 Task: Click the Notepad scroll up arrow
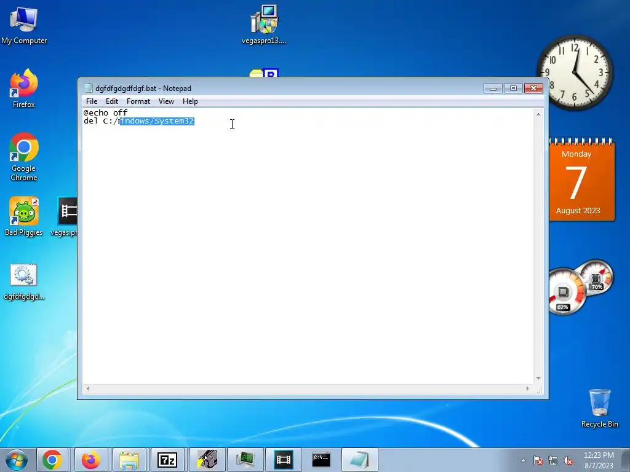(x=538, y=114)
